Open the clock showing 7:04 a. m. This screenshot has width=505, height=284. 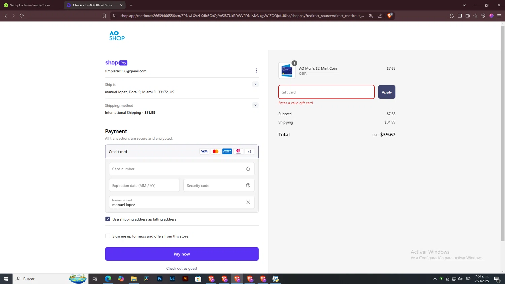click(482, 279)
